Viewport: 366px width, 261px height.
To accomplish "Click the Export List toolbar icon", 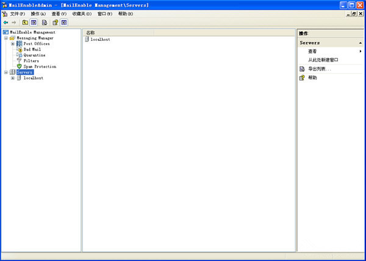I will pyautogui.click(x=45, y=23).
